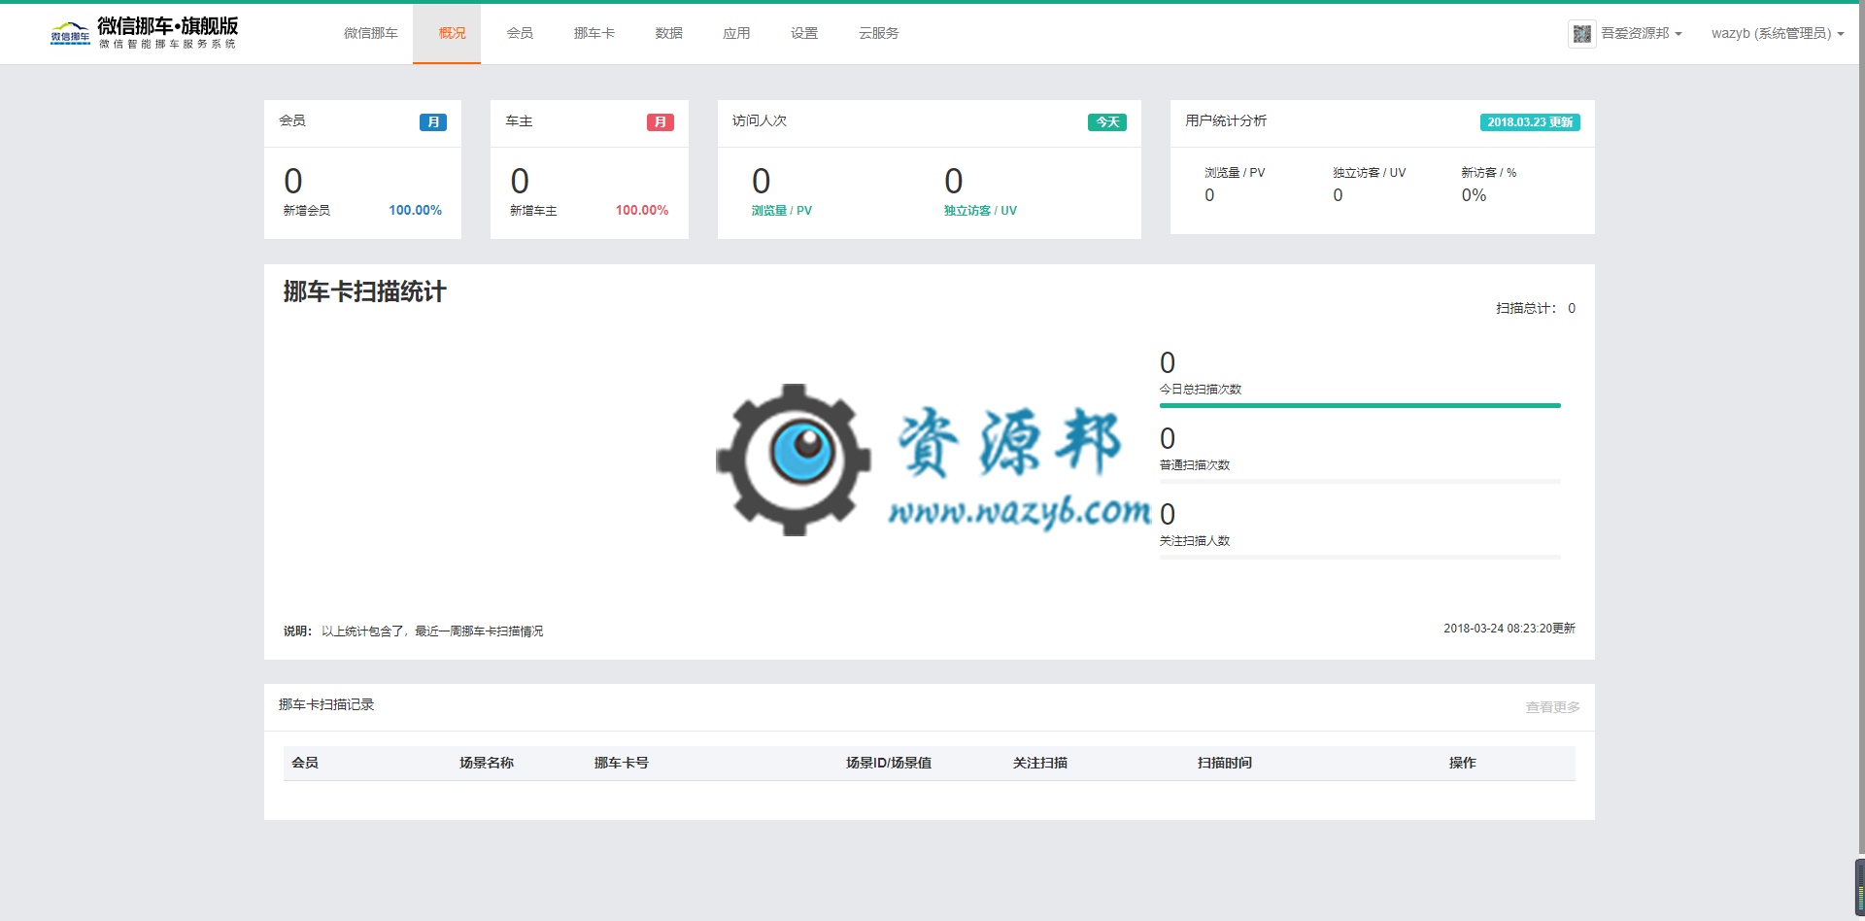Select the 概况 tab

447,33
